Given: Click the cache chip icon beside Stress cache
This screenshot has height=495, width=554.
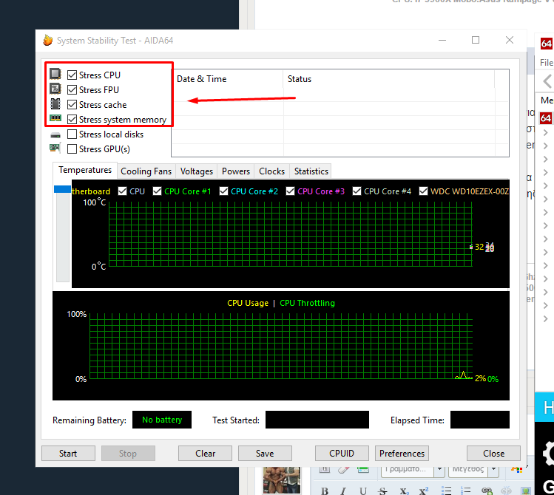Looking at the screenshot, I should pos(55,103).
